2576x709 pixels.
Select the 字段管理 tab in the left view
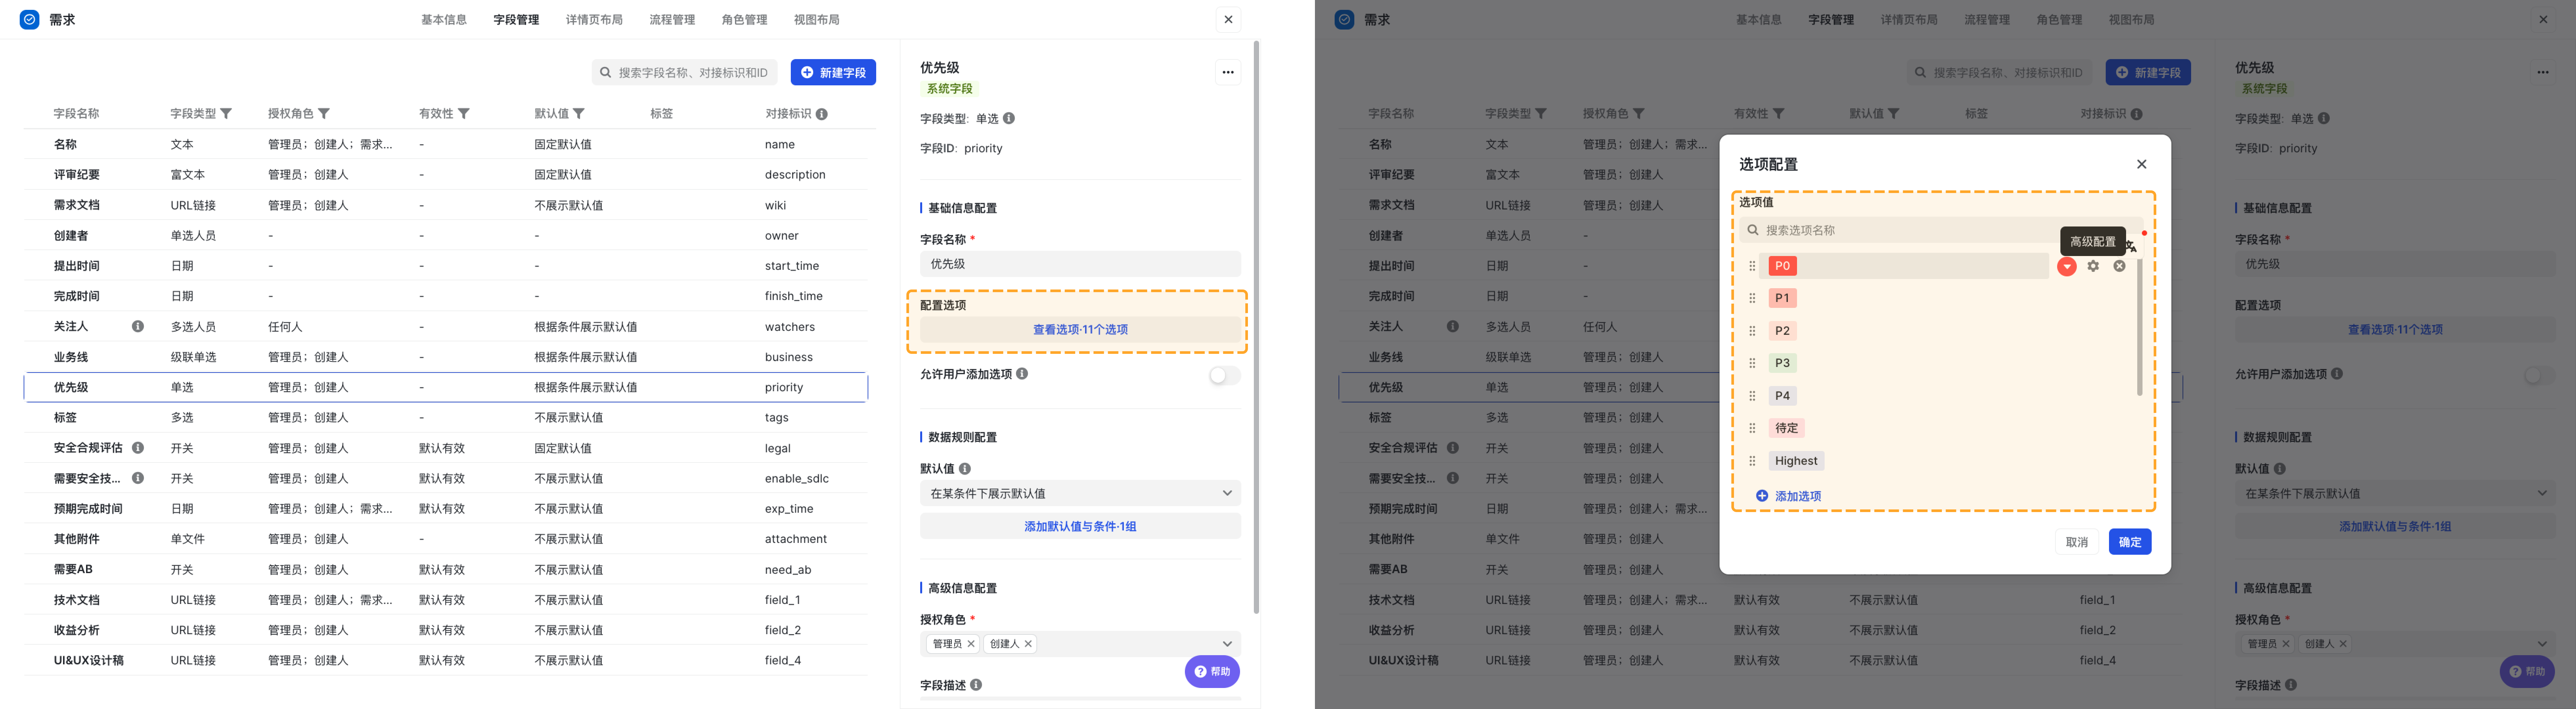[x=516, y=20]
